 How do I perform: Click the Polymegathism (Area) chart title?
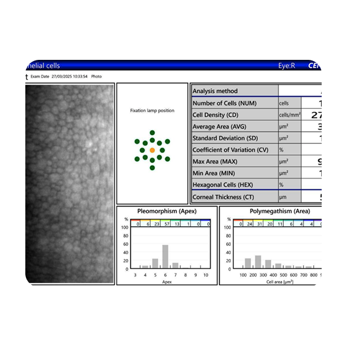279,211
